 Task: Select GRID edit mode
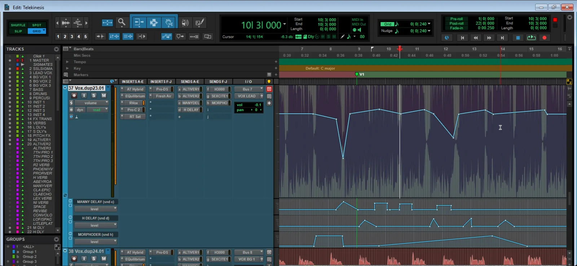37,31
